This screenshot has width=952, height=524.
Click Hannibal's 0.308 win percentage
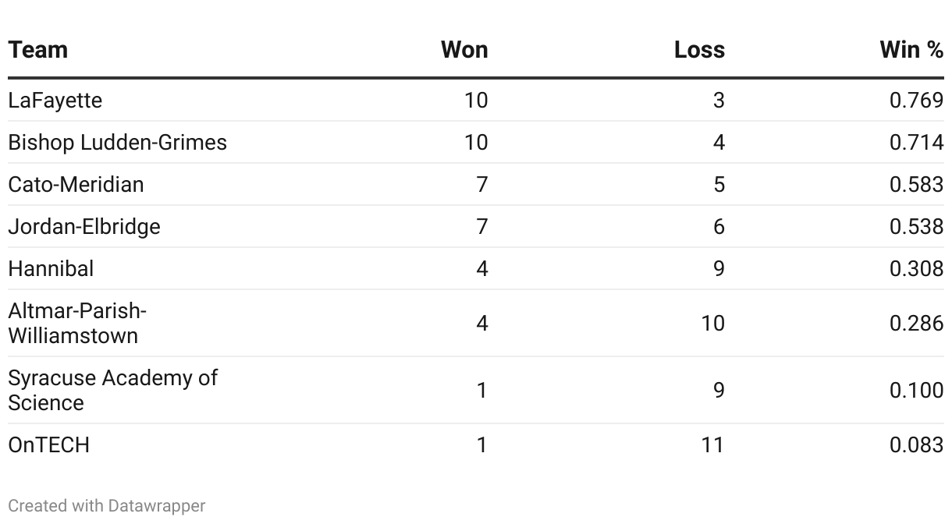point(917,269)
